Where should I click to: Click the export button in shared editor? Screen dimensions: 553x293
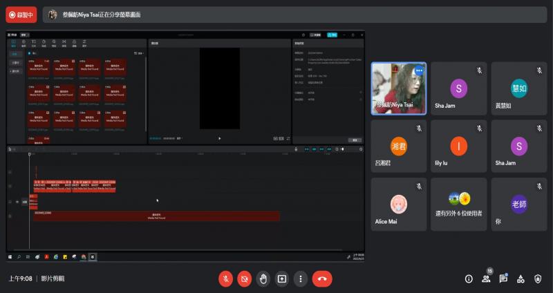[332, 34]
